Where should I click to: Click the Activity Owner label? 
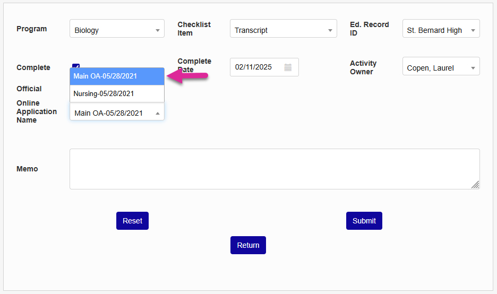(363, 67)
